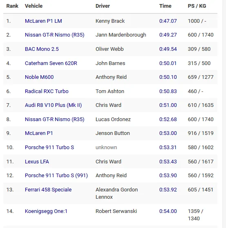Click the lap time 0:50.10
Viewport: 226px width, 228px height.
point(168,77)
